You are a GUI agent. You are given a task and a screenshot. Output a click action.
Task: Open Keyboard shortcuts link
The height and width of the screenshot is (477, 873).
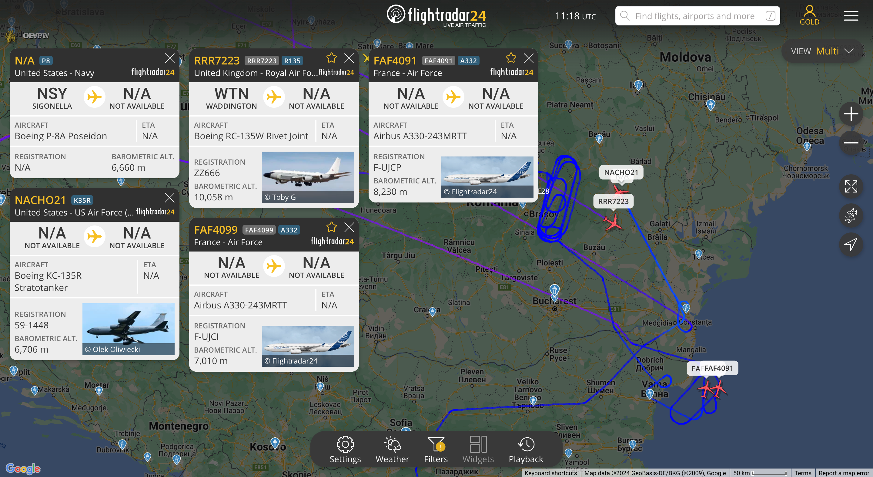point(551,473)
